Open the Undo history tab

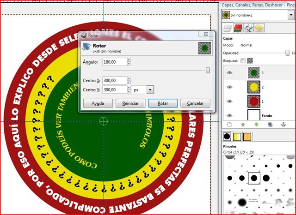point(259,28)
